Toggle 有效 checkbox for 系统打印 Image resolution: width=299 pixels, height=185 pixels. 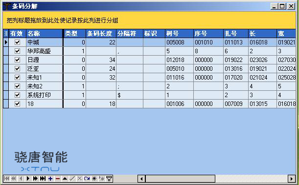17,95
